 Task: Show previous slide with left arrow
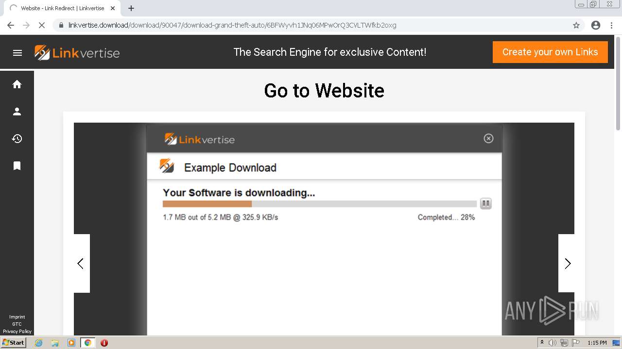pos(81,263)
